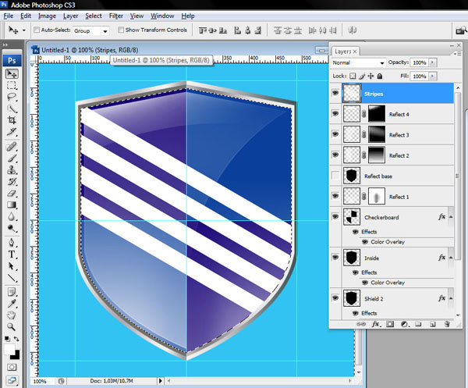Add a layer mask
This screenshot has width=468, height=388.
point(390,324)
